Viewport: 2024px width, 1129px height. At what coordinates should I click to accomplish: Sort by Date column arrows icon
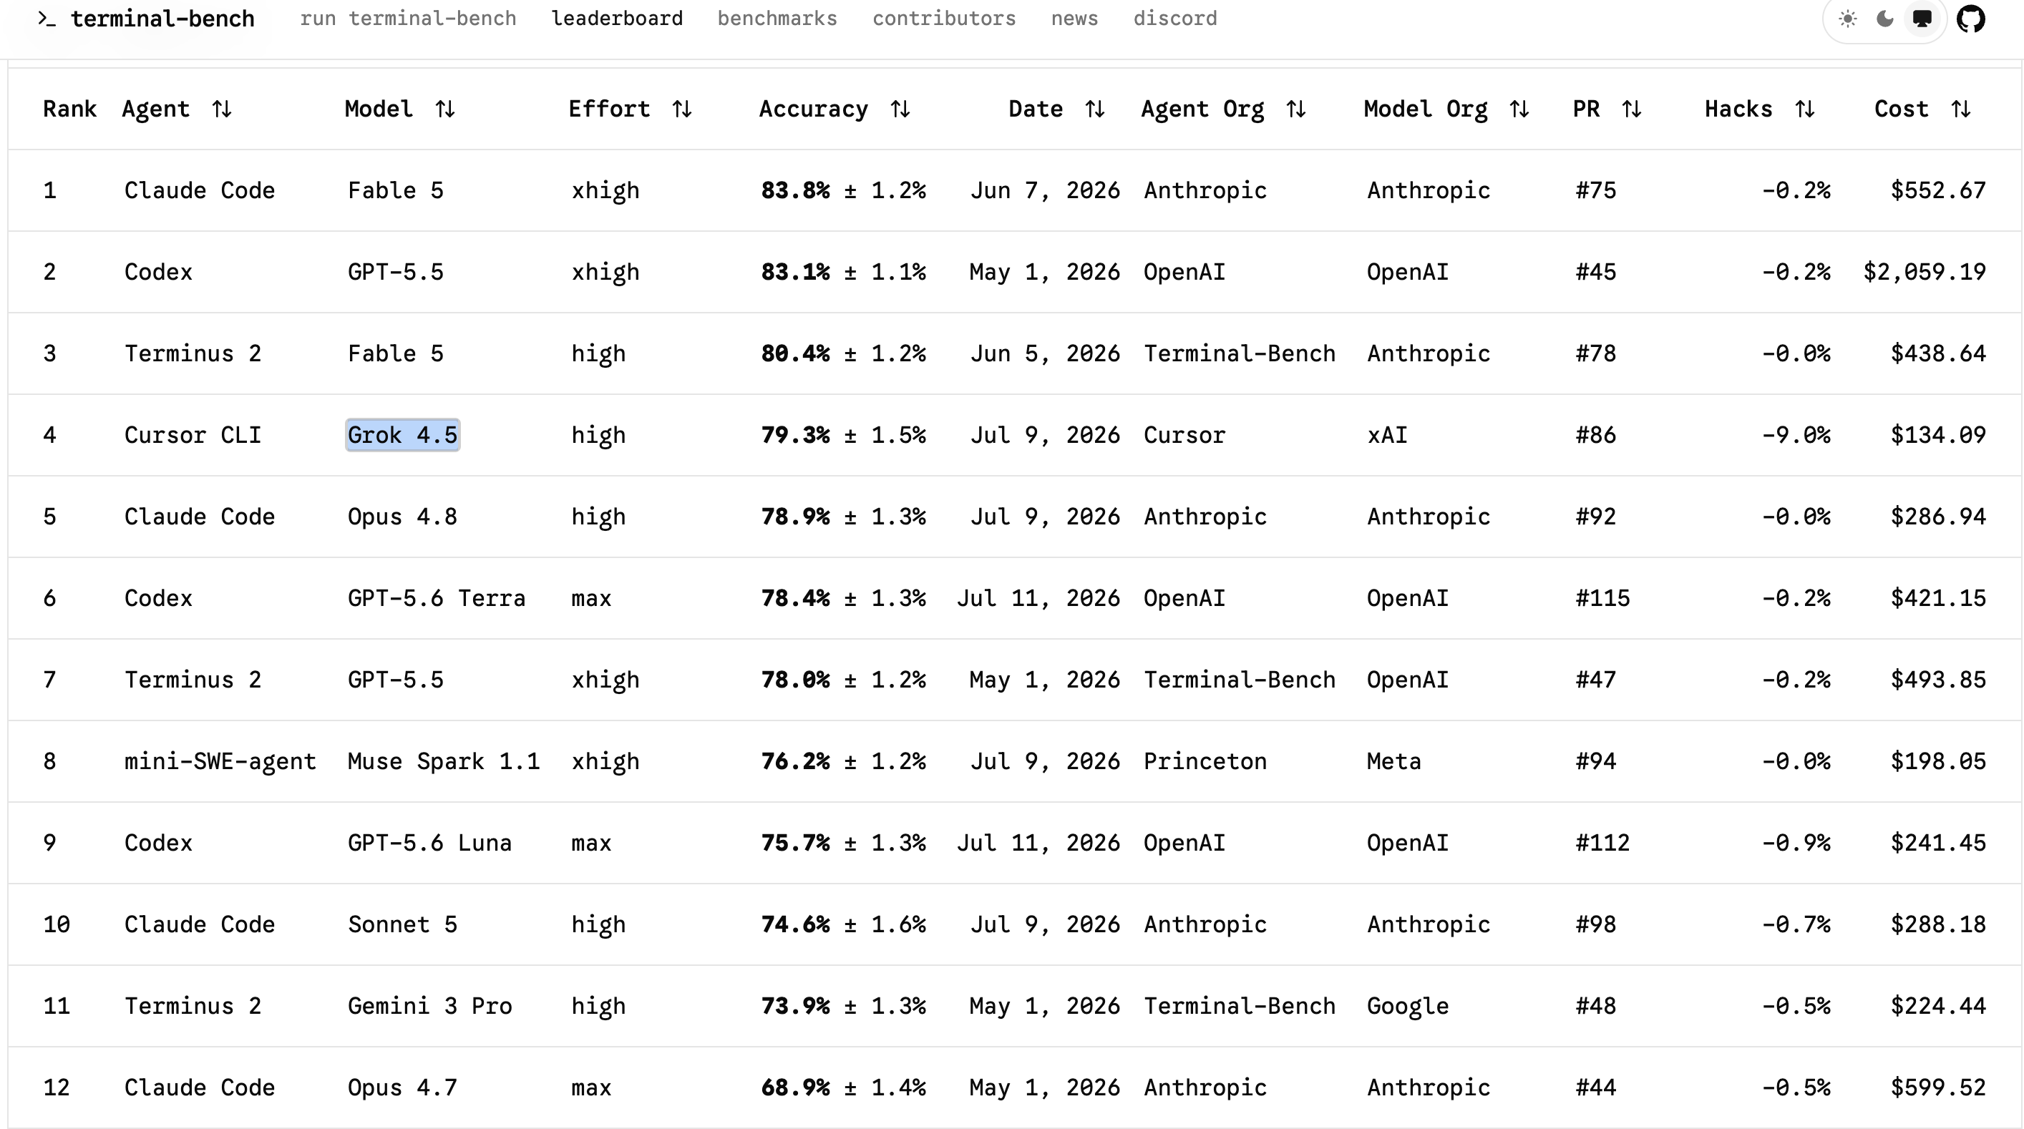click(x=1095, y=109)
